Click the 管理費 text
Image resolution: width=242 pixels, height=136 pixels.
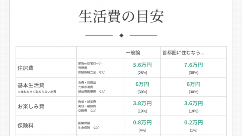click(83, 68)
